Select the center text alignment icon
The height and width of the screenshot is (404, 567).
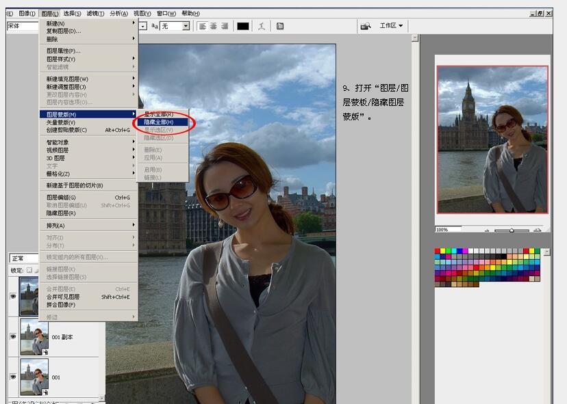[213, 26]
